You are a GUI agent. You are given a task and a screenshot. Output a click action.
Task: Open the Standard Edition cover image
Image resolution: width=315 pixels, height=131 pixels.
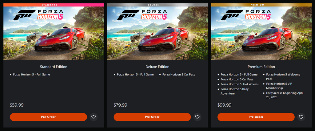54,33
